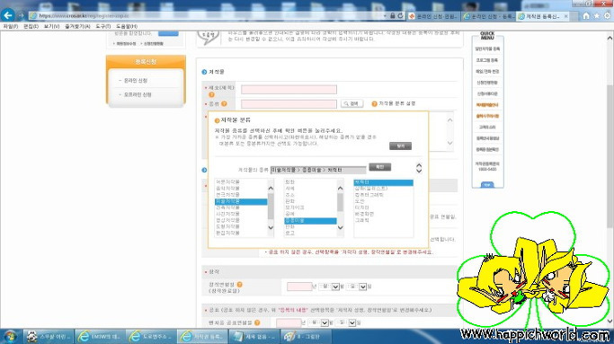Select 편집저작물 in the first category list
The width and height of the screenshot is (614, 344).
click(228, 234)
